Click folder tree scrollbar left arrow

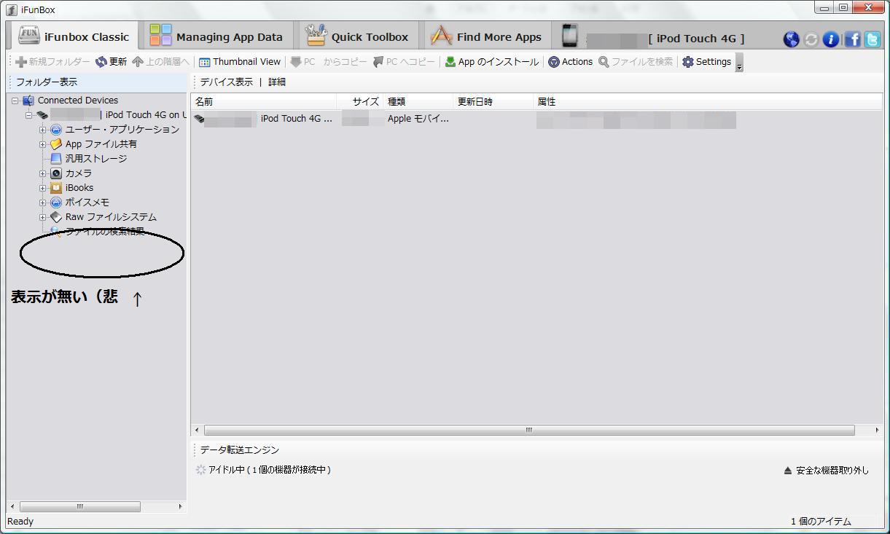(x=12, y=506)
